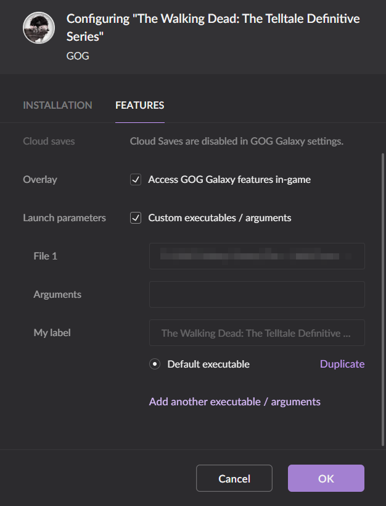
Task: Cancel the configuration dialog
Action: (x=234, y=478)
